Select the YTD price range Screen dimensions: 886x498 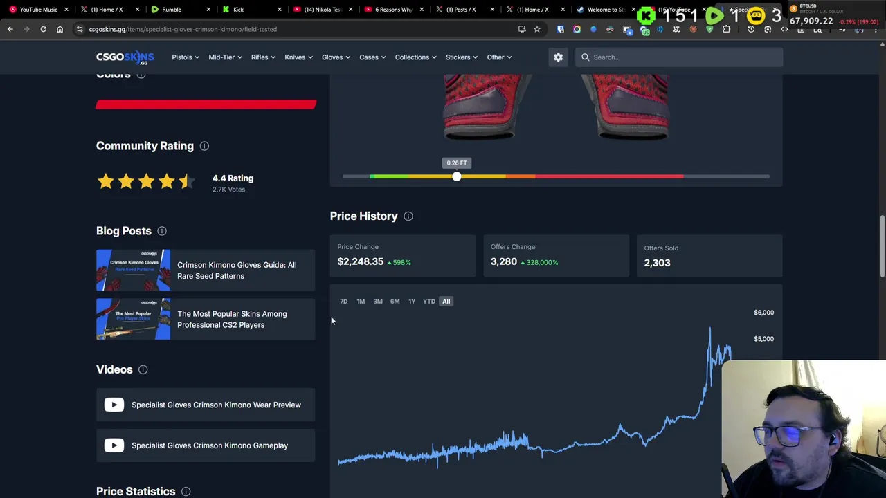point(429,302)
